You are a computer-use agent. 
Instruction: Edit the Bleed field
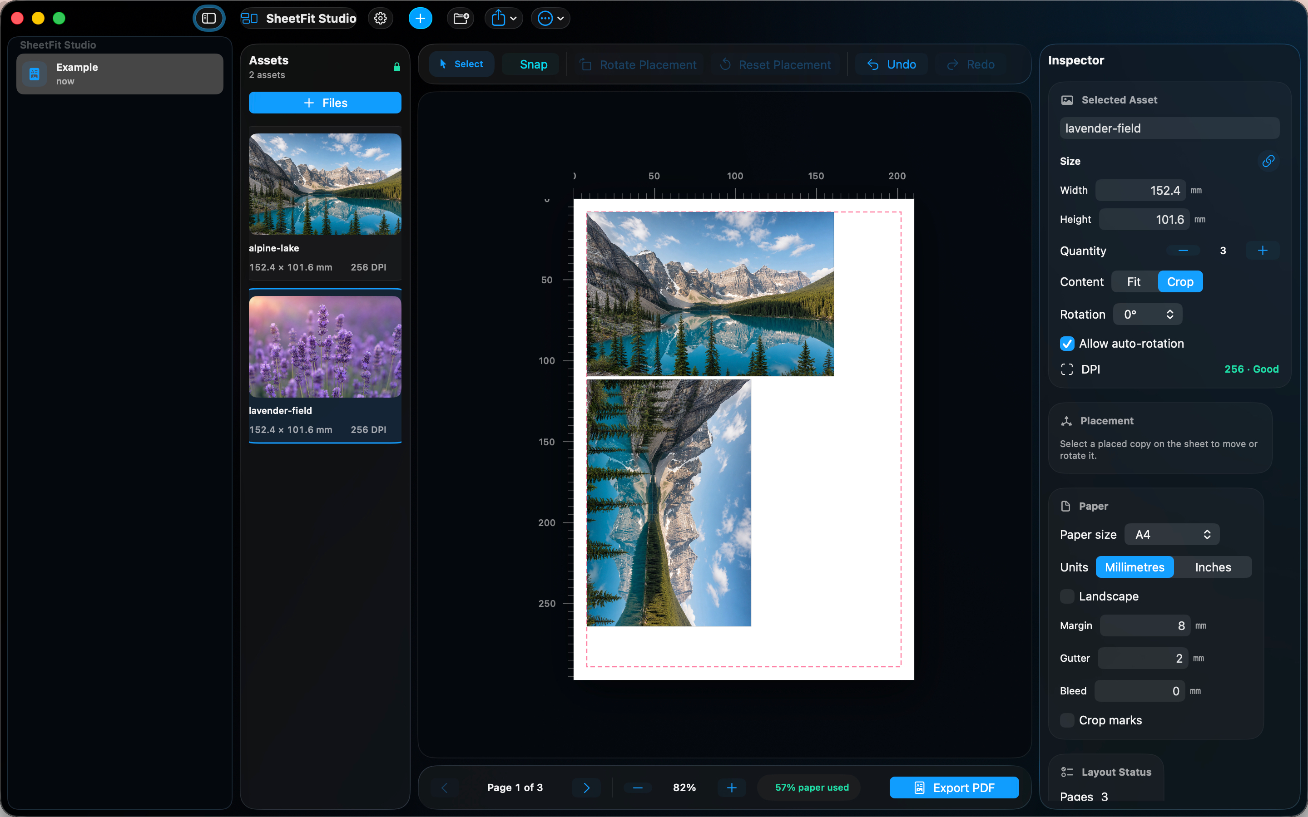tap(1140, 691)
